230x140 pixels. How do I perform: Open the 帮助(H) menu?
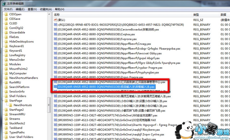[x=60, y=9]
